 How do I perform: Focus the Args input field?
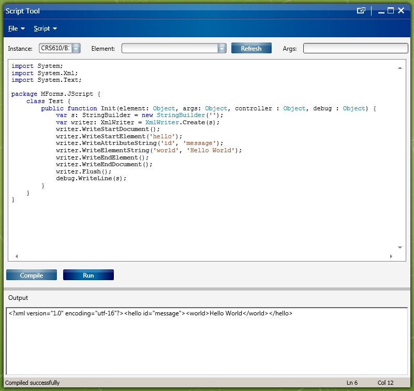tap(356, 49)
